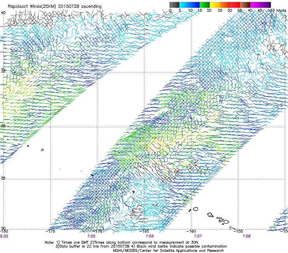Click the longitude label "-155"
This screenshot has height=253, width=288.
click(x=239, y=231)
